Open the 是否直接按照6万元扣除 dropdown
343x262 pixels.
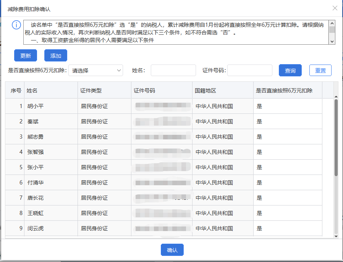pyautogui.click(x=96, y=71)
